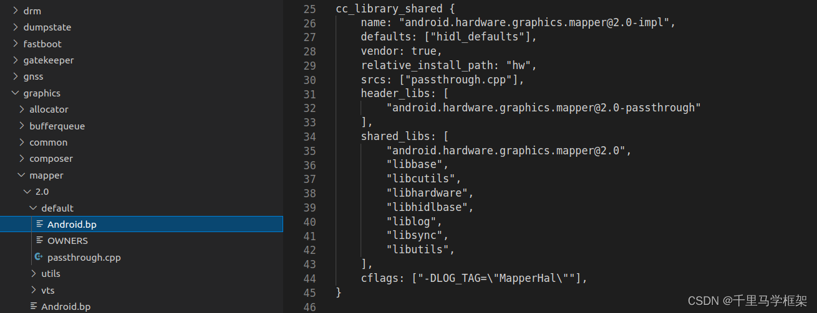Click the name: line with 'mapper@2.0-impl'

pyautogui.click(x=518, y=23)
